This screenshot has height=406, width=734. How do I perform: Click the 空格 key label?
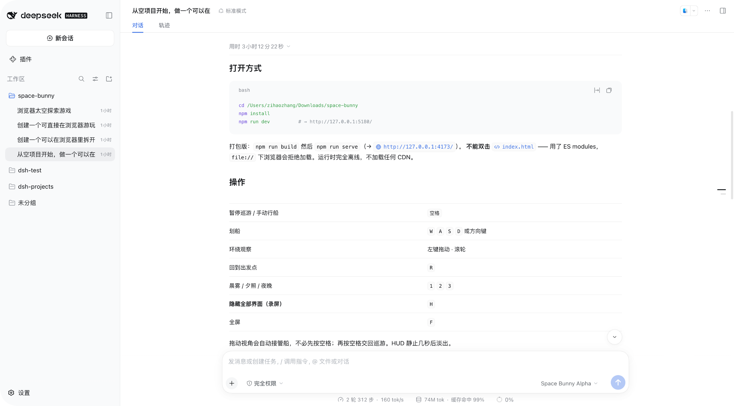click(434, 213)
